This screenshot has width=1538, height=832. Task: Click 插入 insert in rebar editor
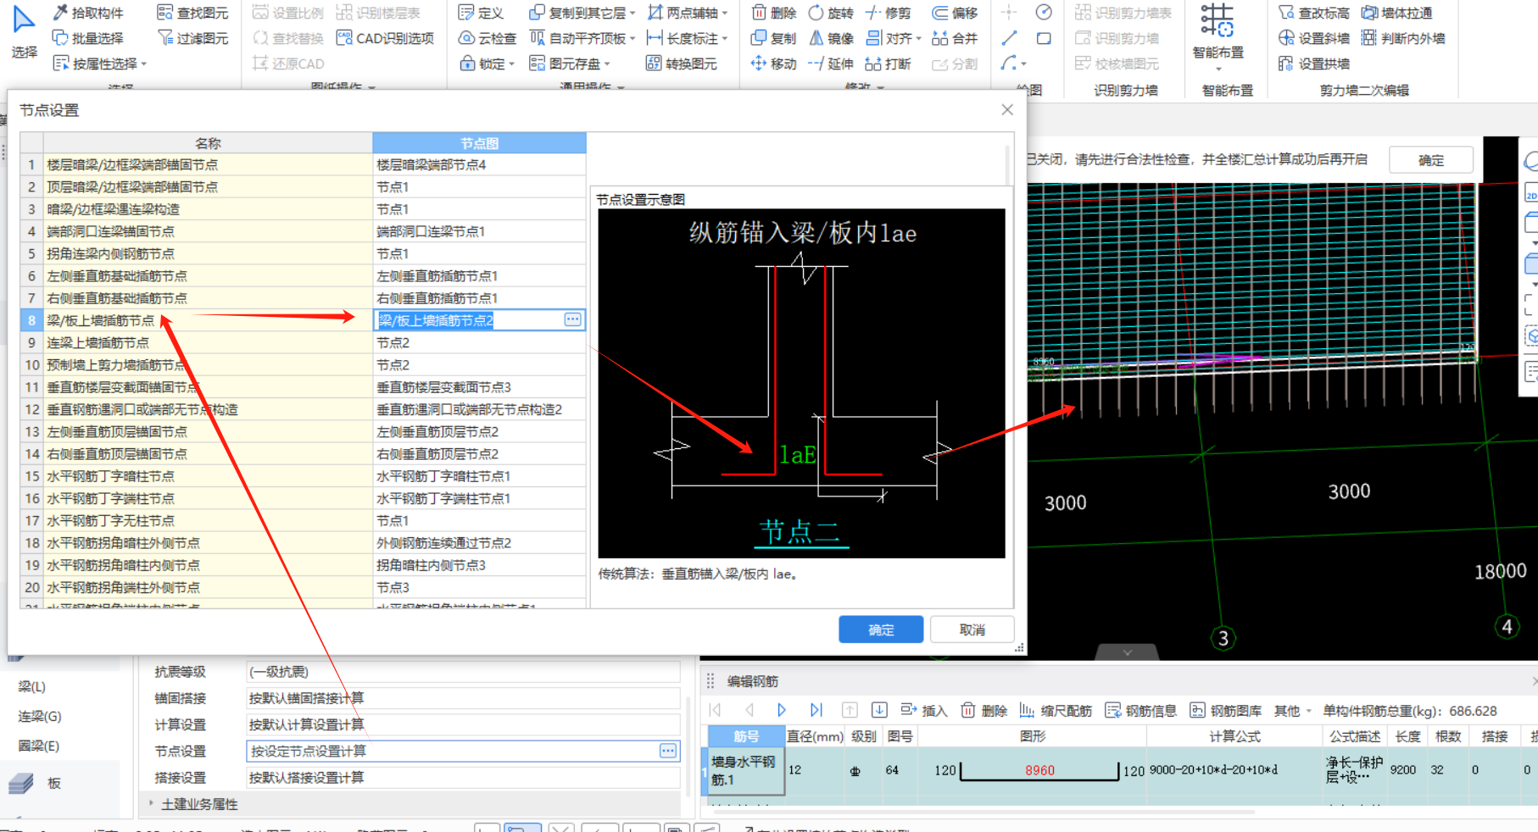click(924, 710)
